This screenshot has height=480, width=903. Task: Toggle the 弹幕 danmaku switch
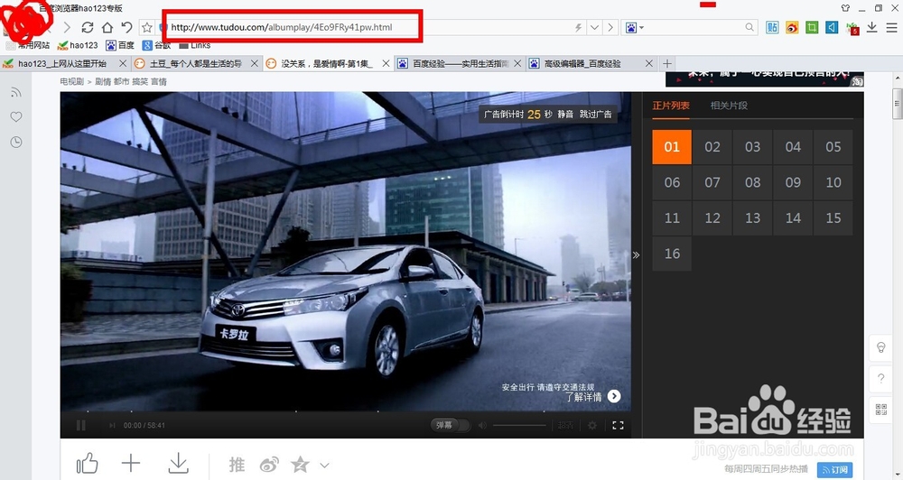point(451,425)
